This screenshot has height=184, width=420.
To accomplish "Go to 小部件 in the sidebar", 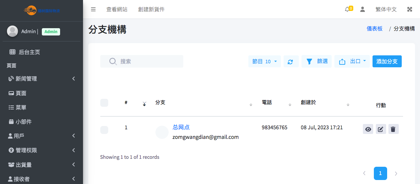I will (x=23, y=122).
